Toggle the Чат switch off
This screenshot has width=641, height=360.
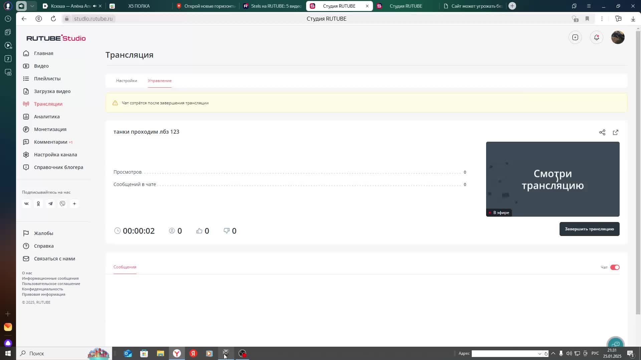click(x=615, y=267)
